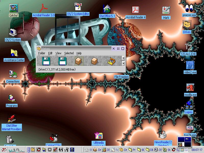This screenshot has width=204, height=153.
Task: Open the Assistance Center icon
Action: (x=14, y=53)
